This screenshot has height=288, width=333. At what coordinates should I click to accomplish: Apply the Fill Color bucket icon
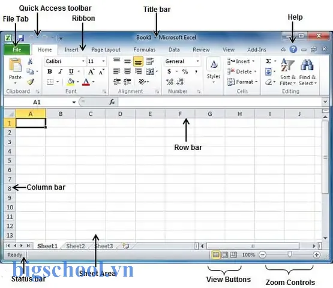(x=71, y=82)
